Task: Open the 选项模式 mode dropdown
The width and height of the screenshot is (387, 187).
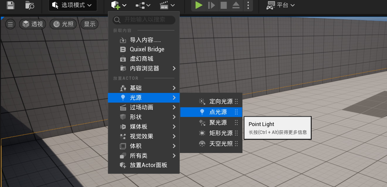Action: (x=72, y=5)
